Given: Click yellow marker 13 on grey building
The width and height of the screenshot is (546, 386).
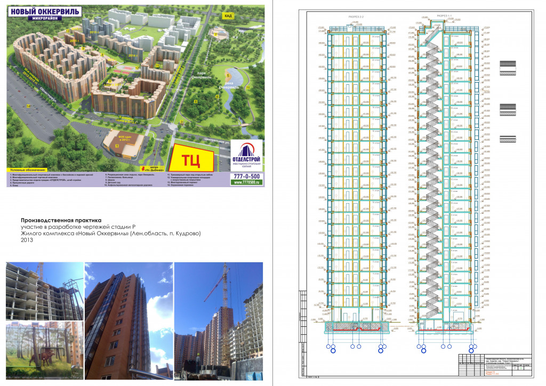Looking at the screenshot, I should point(68,31).
